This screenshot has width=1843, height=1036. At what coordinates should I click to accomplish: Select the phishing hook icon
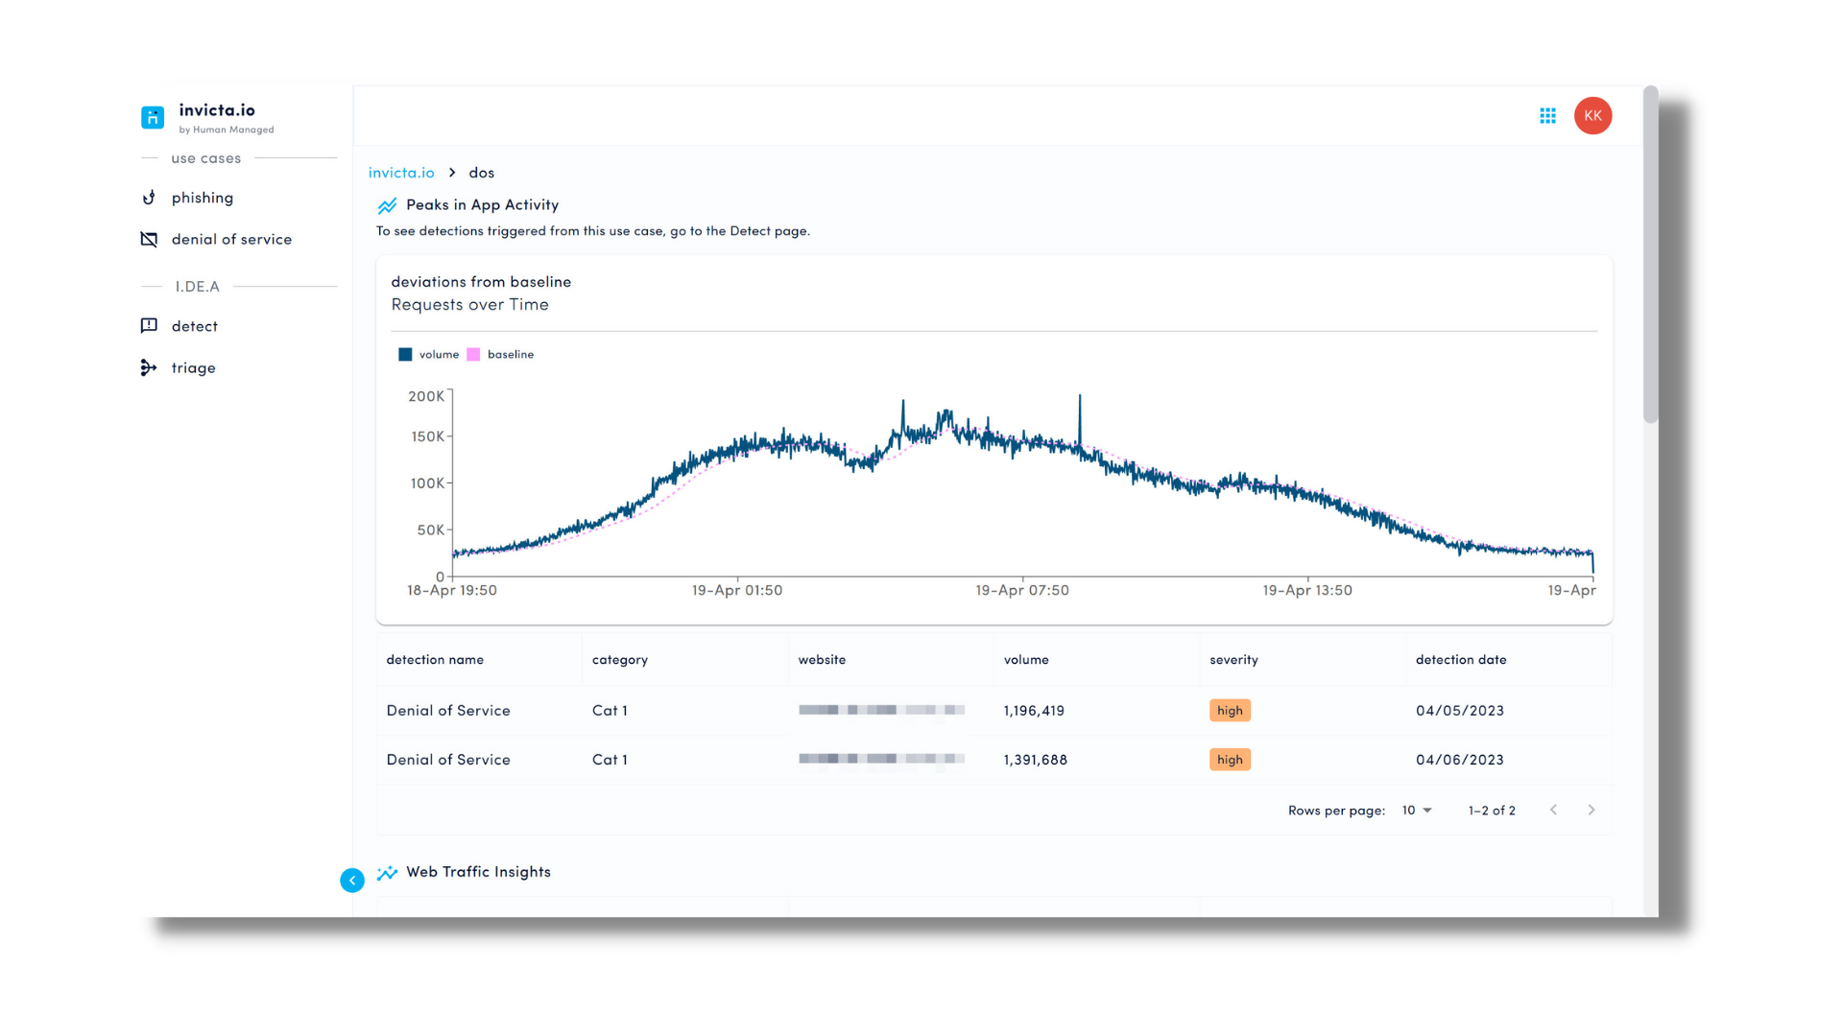[x=149, y=198]
